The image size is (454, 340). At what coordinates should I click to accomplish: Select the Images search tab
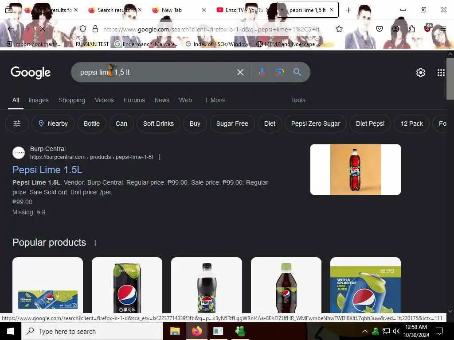coord(39,100)
